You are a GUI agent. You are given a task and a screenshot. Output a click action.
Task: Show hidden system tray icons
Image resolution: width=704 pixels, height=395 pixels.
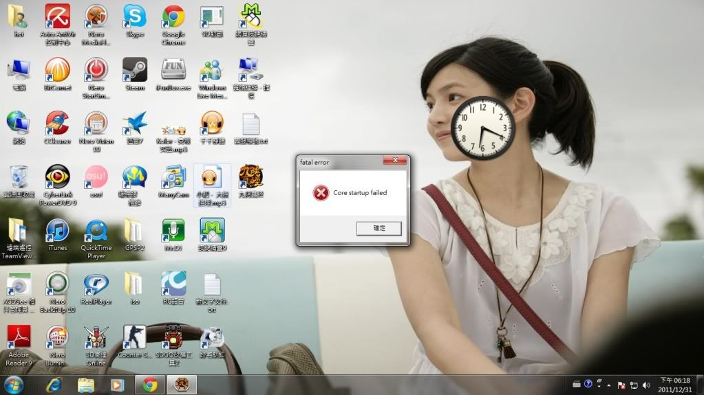(608, 385)
